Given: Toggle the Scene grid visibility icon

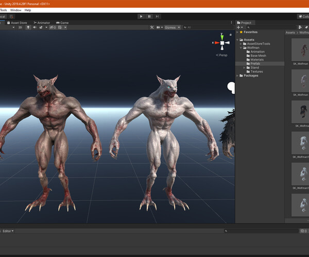Looking at the screenshot, I should 60,27.
